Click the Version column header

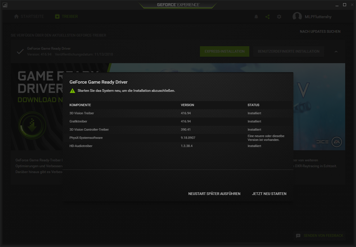[x=187, y=105]
